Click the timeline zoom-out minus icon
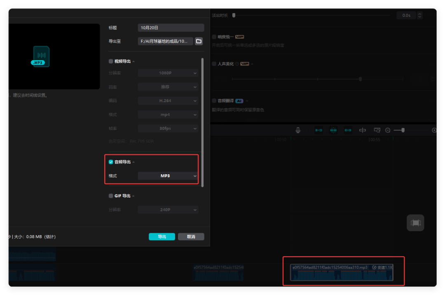445x295 pixels. pos(388,130)
